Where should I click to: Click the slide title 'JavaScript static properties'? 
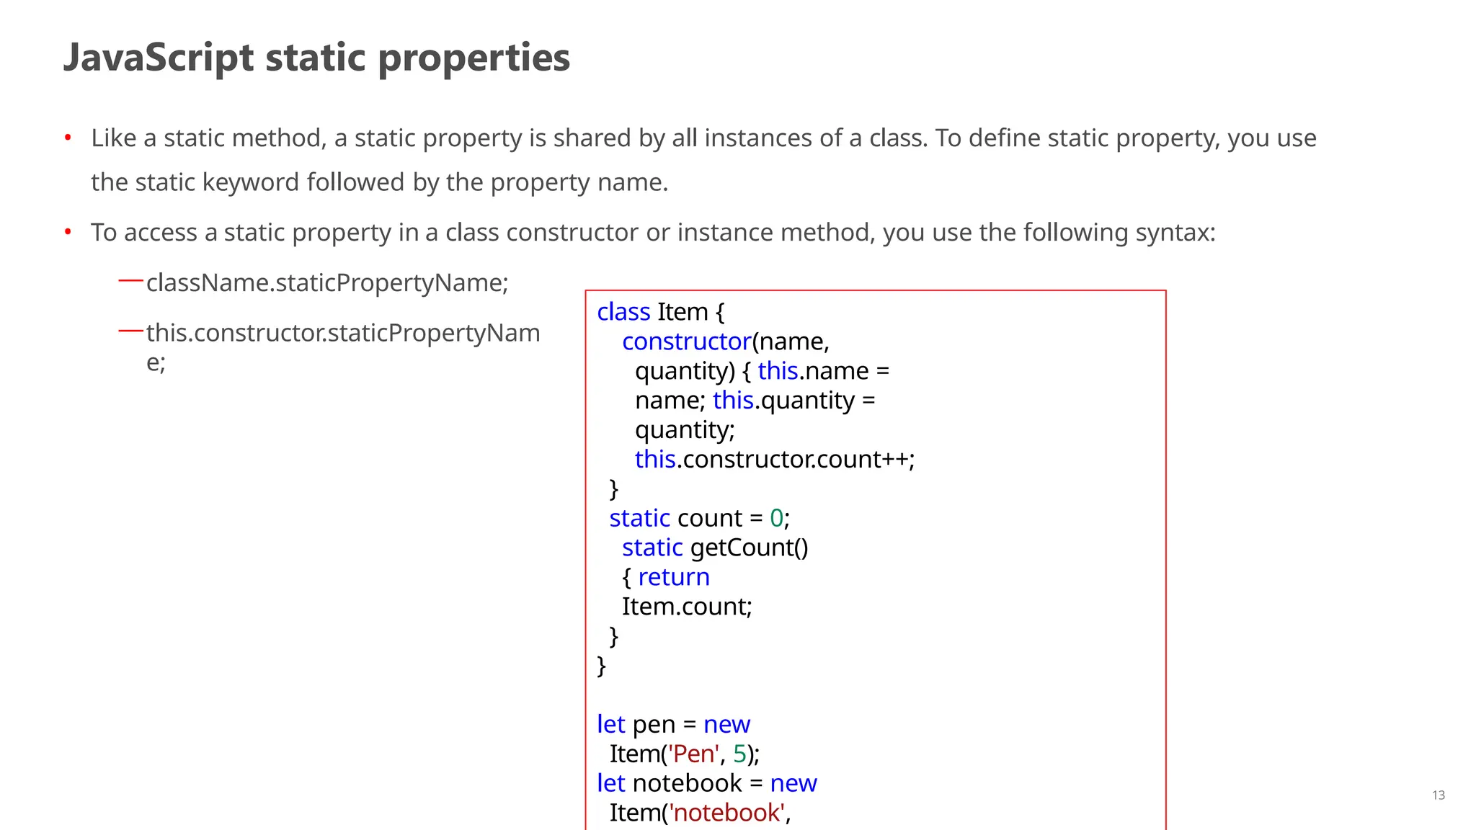pos(316,58)
